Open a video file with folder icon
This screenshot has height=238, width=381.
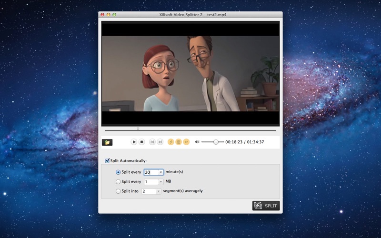[107, 142]
